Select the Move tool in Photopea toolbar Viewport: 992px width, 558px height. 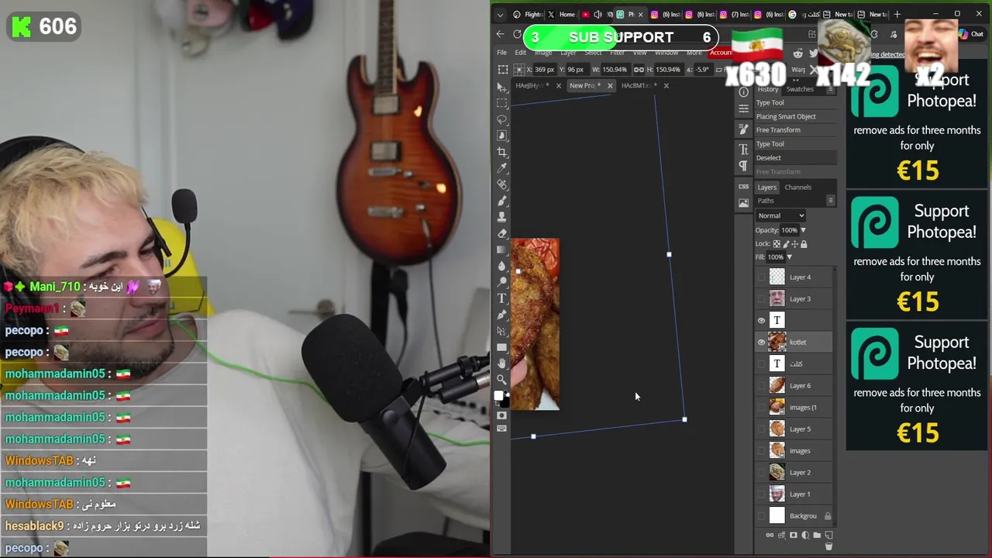coord(502,88)
